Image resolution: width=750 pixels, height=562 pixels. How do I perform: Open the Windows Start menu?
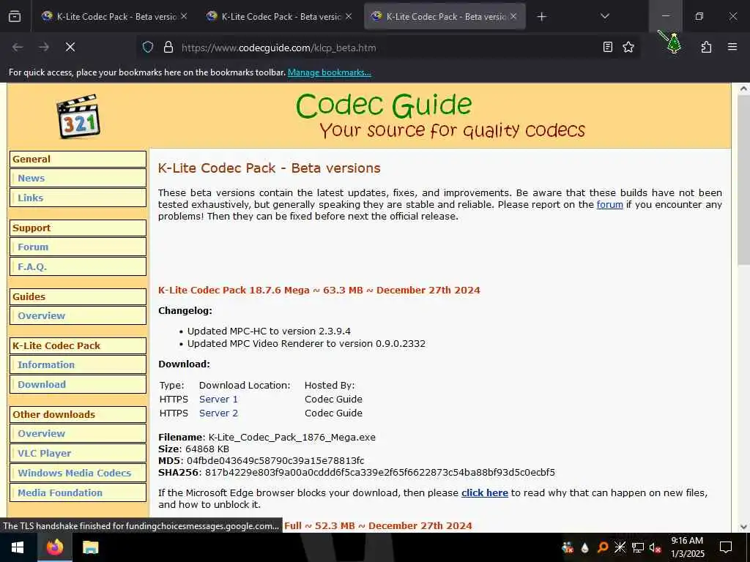coord(18,547)
